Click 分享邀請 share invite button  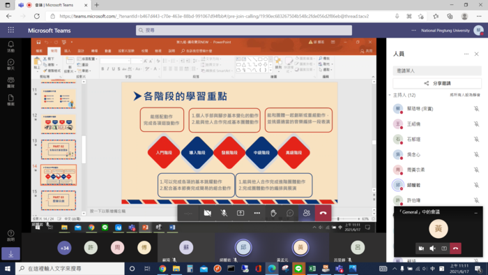click(x=437, y=83)
